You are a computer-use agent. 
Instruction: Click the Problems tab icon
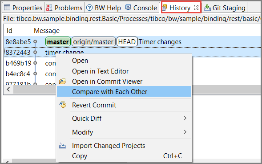pos(49,8)
